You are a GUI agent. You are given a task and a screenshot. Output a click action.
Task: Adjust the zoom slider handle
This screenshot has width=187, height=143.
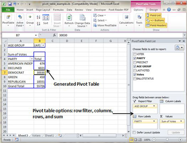click(167, 140)
